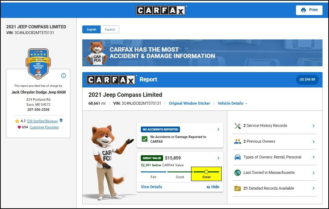This screenshot has width=329, height=209.
Task: Expand the No Accidents Reported card arrow
Action: (218, 129)
